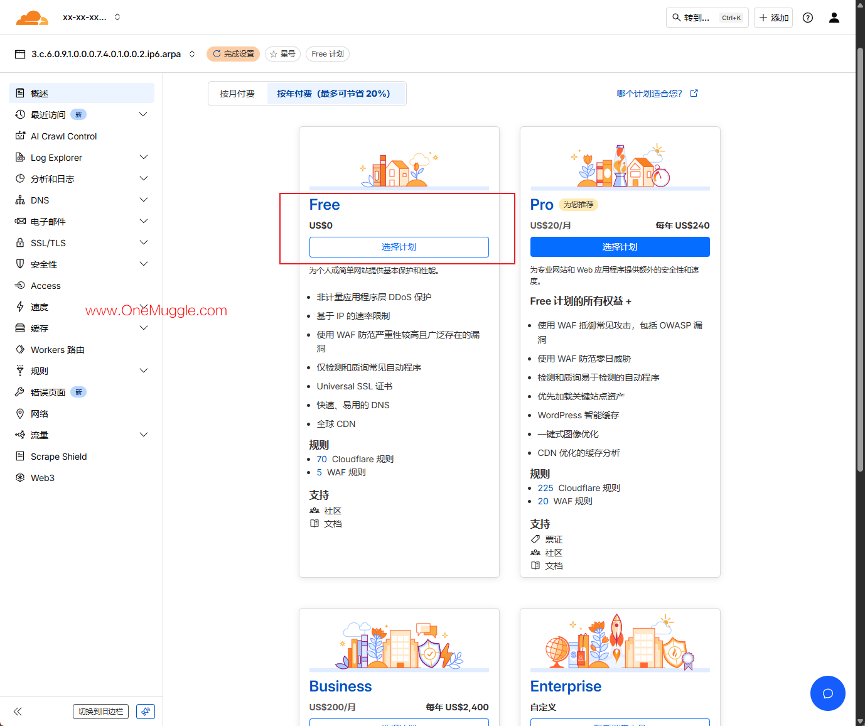Click the 电子邮件 envelope icon
This screenshot has width=865, height=726.
[x=20, y=221]
